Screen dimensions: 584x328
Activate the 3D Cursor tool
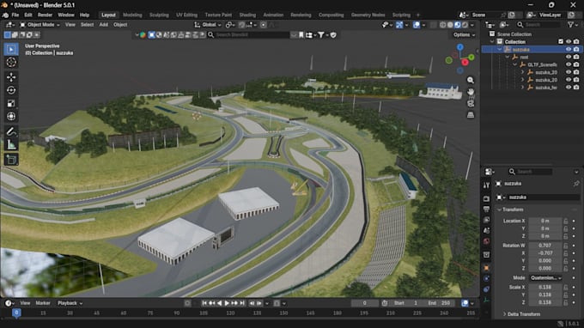pos(11,62)
